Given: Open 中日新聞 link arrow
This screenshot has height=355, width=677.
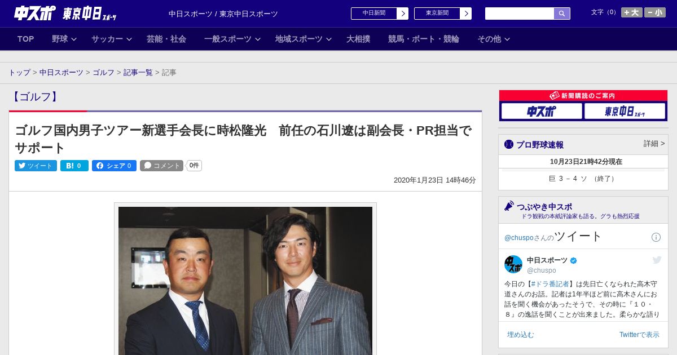Looking at the screenshot, I should tap(402, 14).
